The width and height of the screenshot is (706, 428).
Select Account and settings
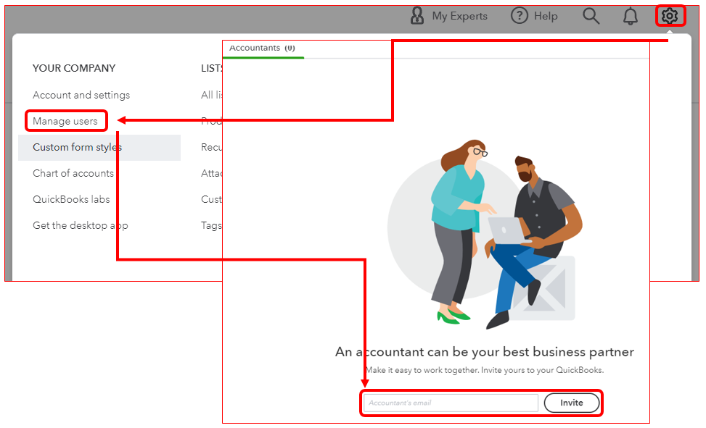81,95
